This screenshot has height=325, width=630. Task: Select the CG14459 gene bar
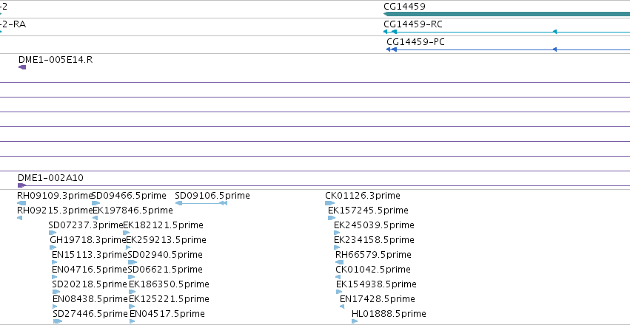click(506, 14)
